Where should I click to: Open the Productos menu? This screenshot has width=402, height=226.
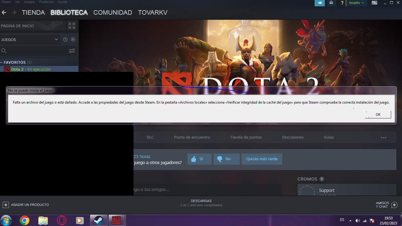click(46, 2)
